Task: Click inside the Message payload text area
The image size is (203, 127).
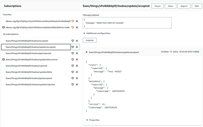Action: 127,23
